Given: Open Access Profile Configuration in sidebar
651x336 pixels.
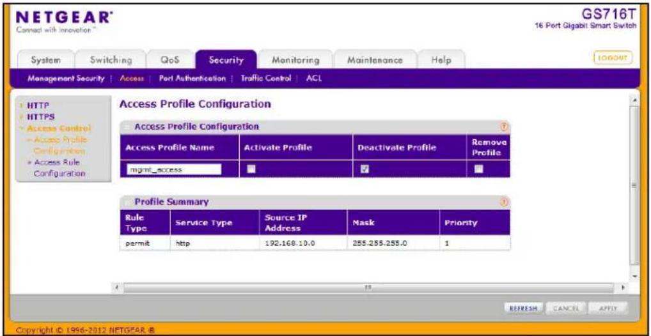Looking at the screenshot, I should tap(59, 145).
